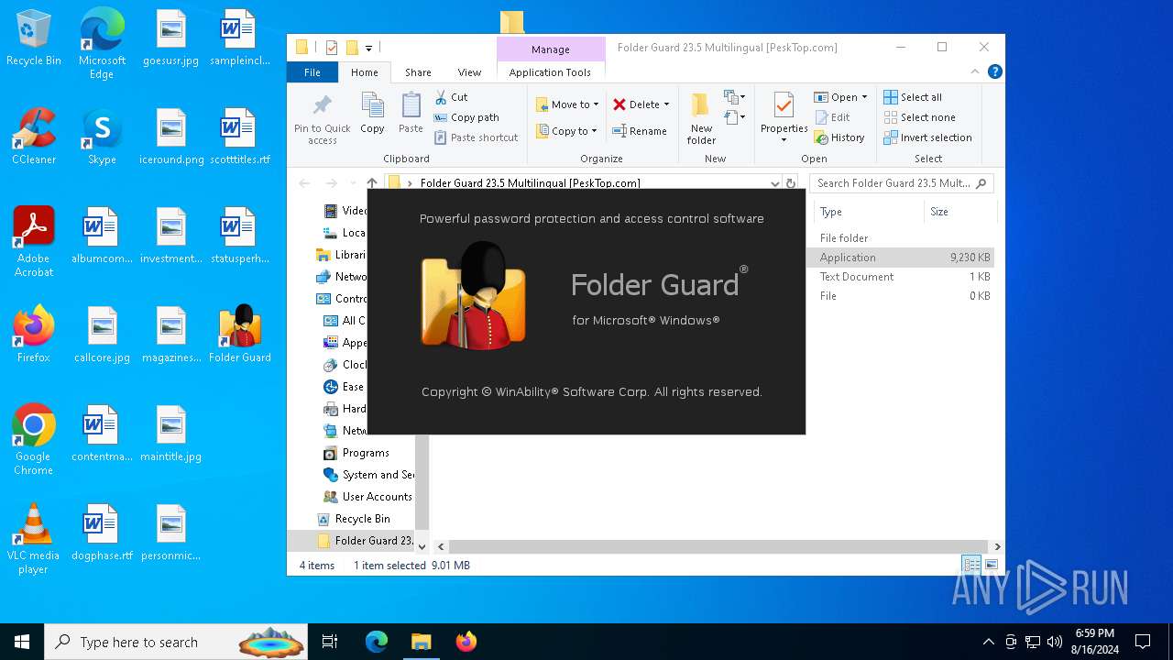Switch to the Home ribbon tab
The image size is (1173, 660).
(364, 72)
